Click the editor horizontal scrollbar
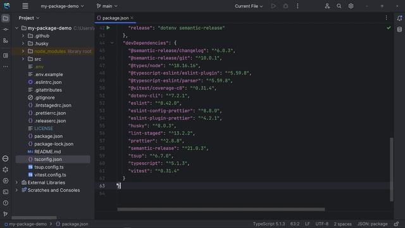The image size is (405, 228). click(x=221, y=209)
